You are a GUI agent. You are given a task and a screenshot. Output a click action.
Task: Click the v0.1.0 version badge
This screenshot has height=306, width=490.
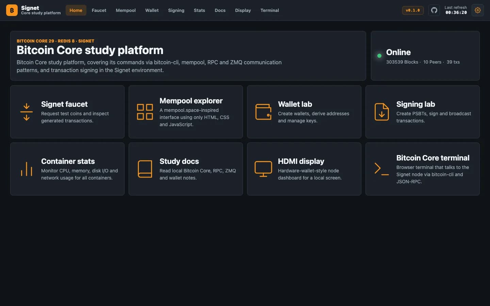point(413,10)
